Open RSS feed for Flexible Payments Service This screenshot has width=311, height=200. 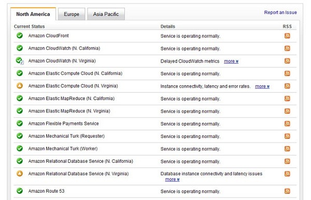point(287,124)
